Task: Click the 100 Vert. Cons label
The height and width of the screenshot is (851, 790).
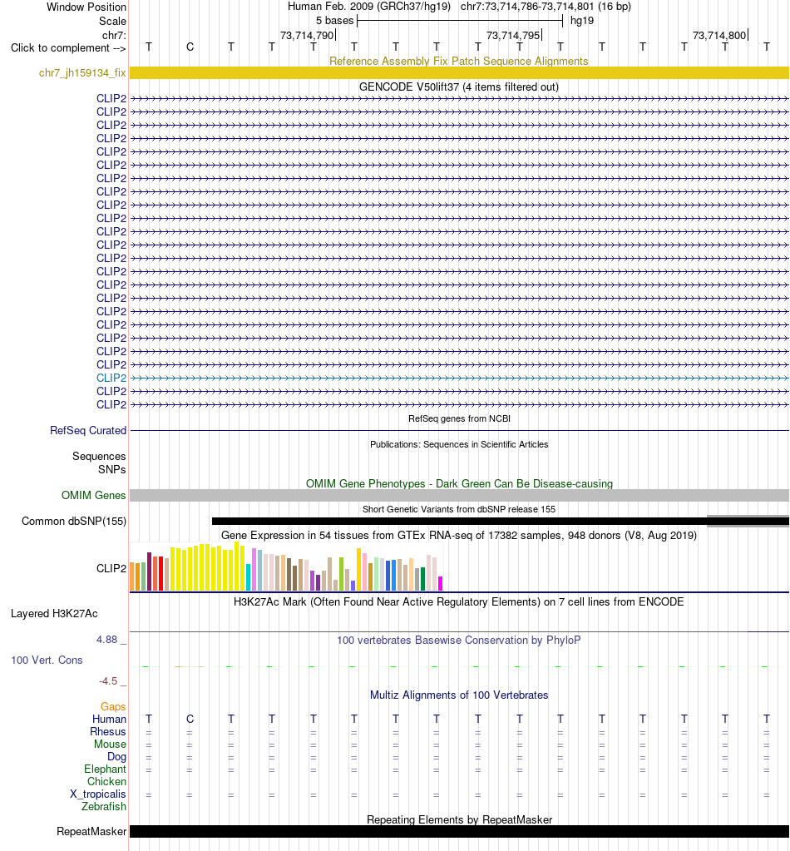Action: tap(47, 660)
